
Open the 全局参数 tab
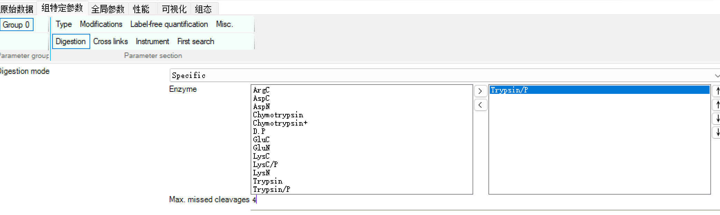coord(107,9)
